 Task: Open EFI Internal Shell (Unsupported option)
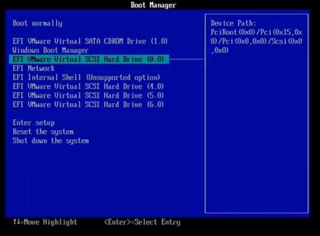point(86,77)
